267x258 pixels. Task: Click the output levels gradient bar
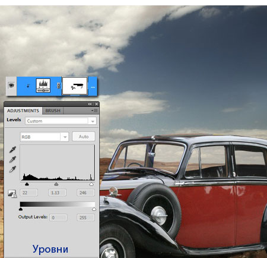[58, 204]
